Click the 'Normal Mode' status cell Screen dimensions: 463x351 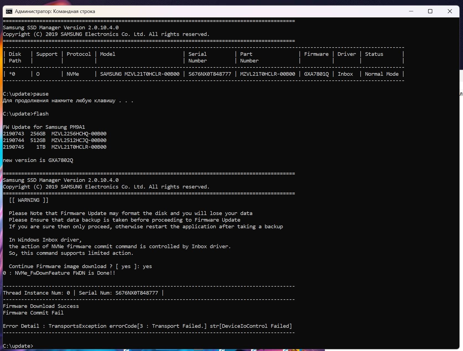pos(382,74)
